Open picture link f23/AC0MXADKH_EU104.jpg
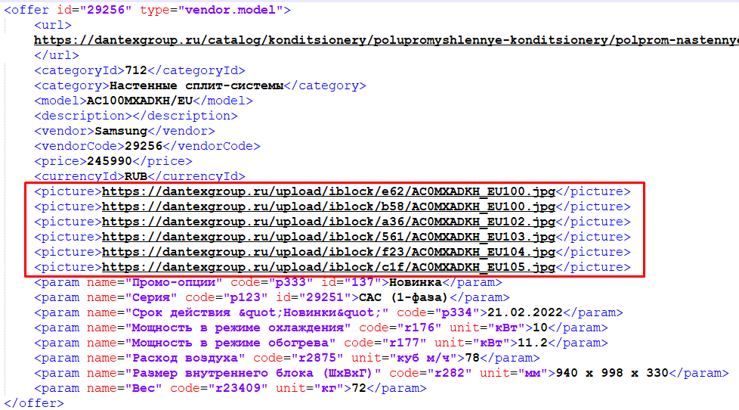 click(329, 251)
